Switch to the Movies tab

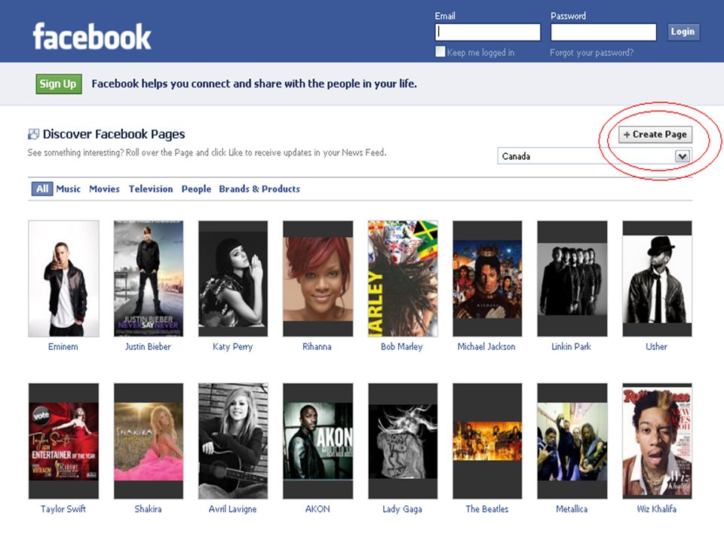tap(104, 189)
